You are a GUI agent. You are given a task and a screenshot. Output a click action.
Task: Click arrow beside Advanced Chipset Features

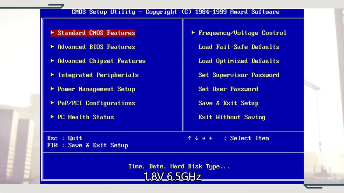(x=52, y=60)
